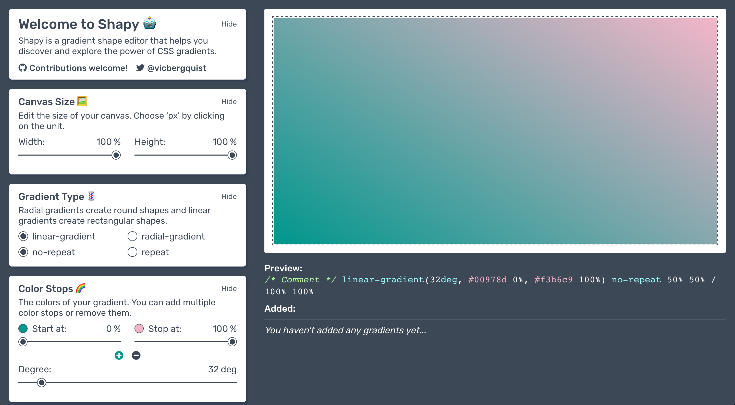Choose the linear-gradient radio button
Viewport: 735px width, 405px height.
click(x=23, y=236)
